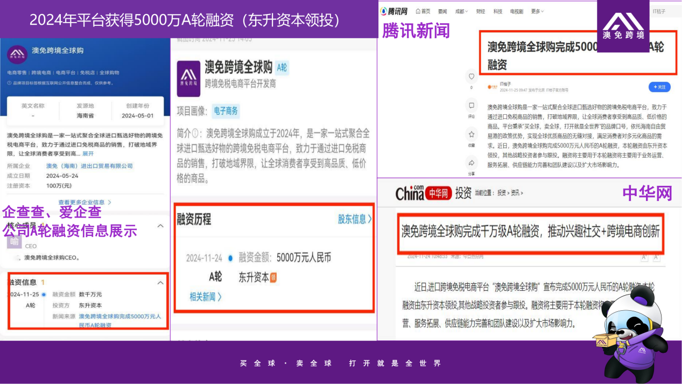The height and width of the screenshot is (384, 682).
Task: Click the 成立日期 2024-05-24 value
Action: pyautogui.click(x=62, y=176)
